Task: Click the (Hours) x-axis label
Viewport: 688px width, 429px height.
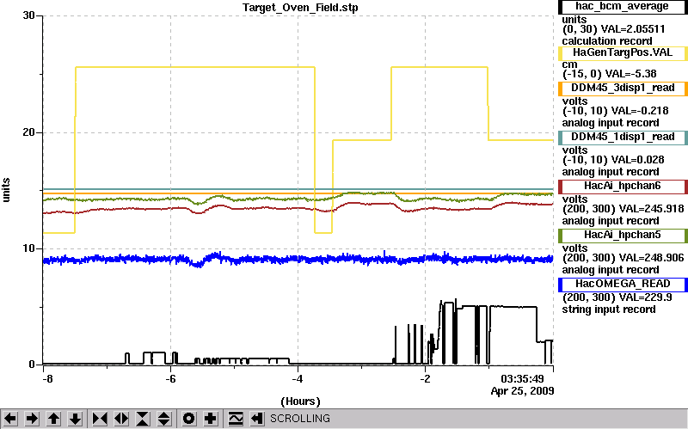Action: (x=300, y=401)
